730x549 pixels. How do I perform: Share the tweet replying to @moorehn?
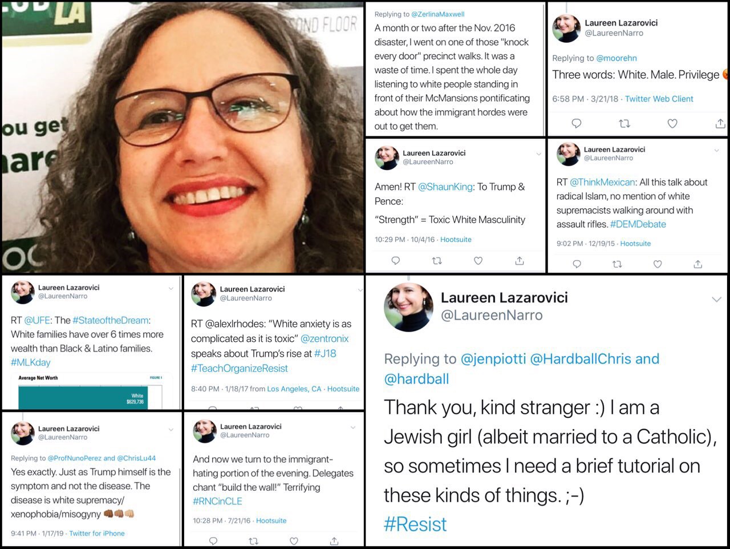(x=720, y=123)
